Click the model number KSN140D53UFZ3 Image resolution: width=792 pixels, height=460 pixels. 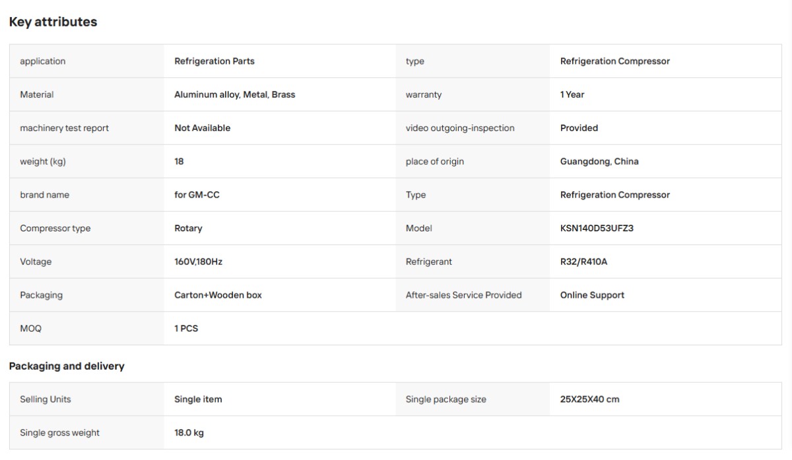point(597,228)
